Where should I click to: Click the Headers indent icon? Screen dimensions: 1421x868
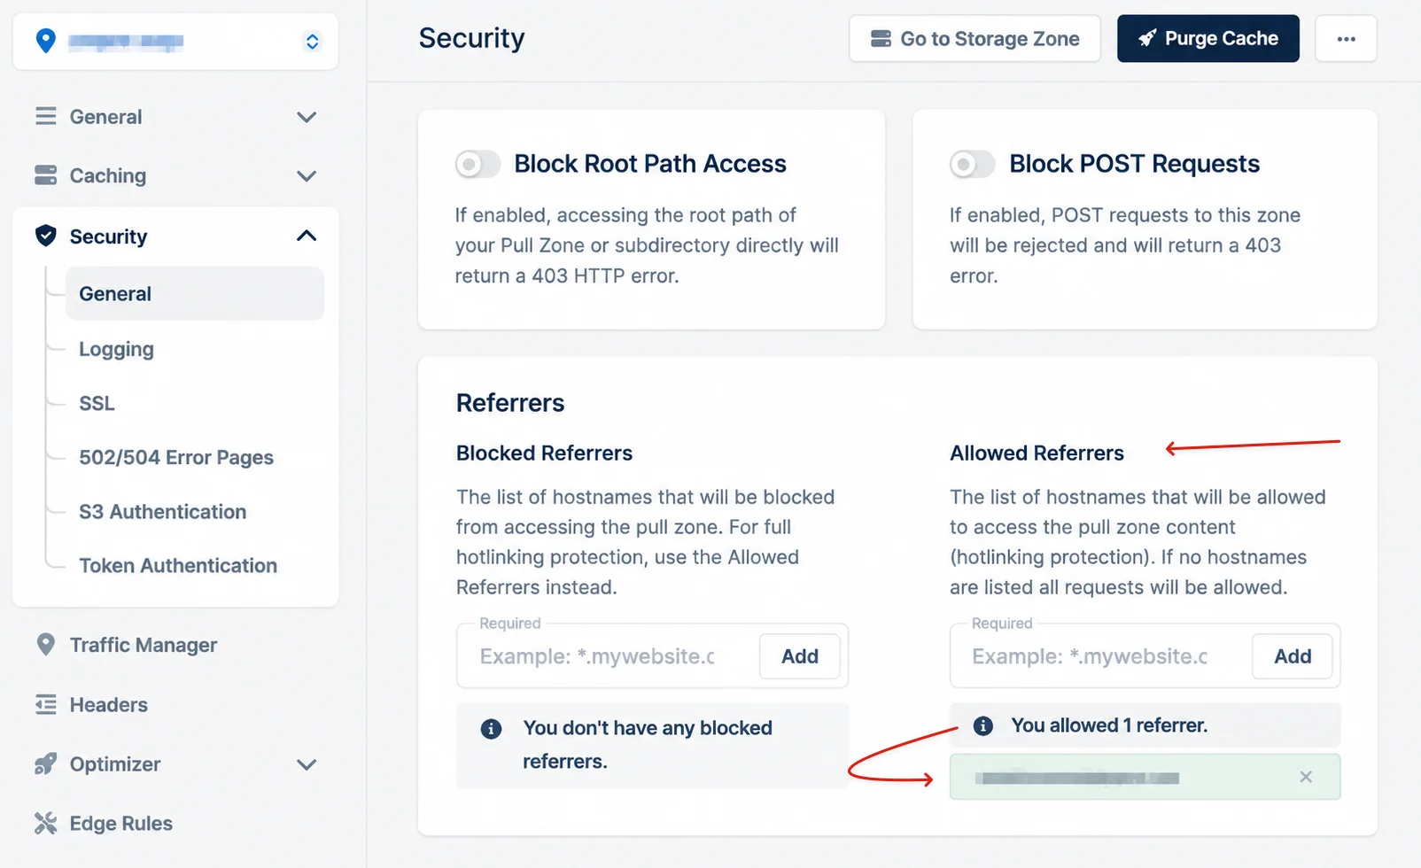[x=45, y=704]
